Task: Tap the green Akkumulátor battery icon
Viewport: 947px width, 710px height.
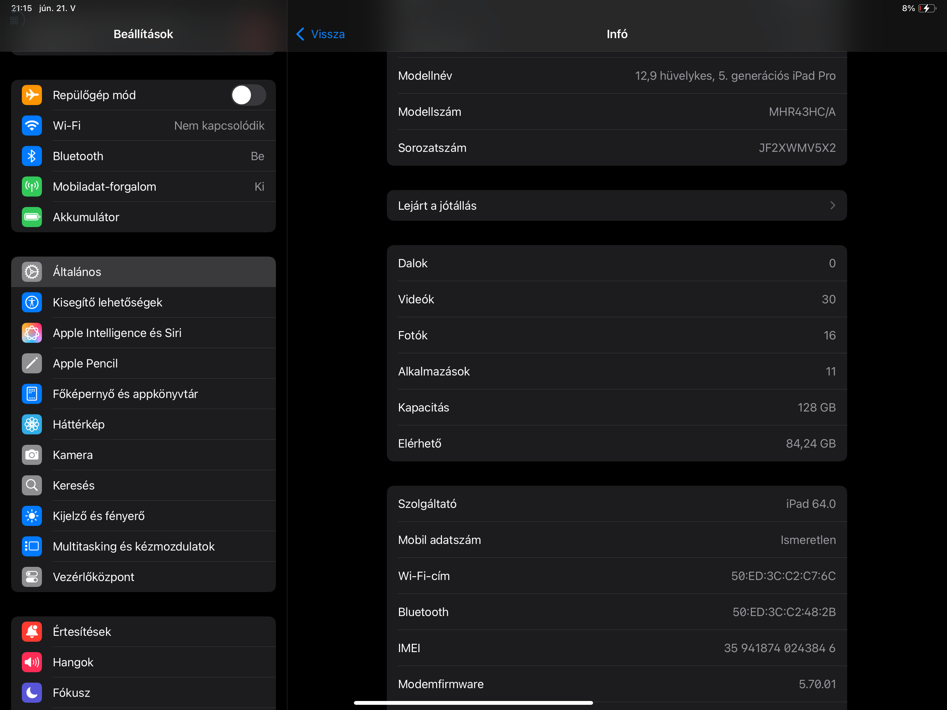Action: point(32,217)
